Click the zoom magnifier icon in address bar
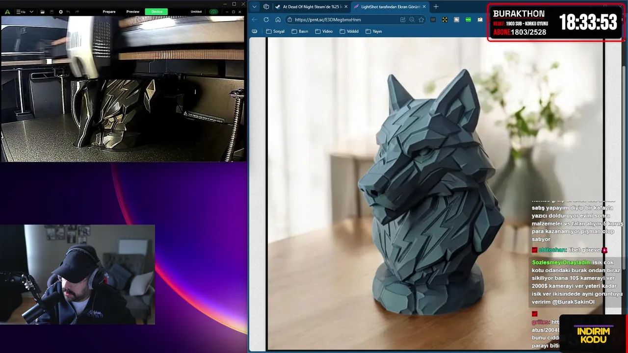The image size is (628, 353). (x=412, y=20)
